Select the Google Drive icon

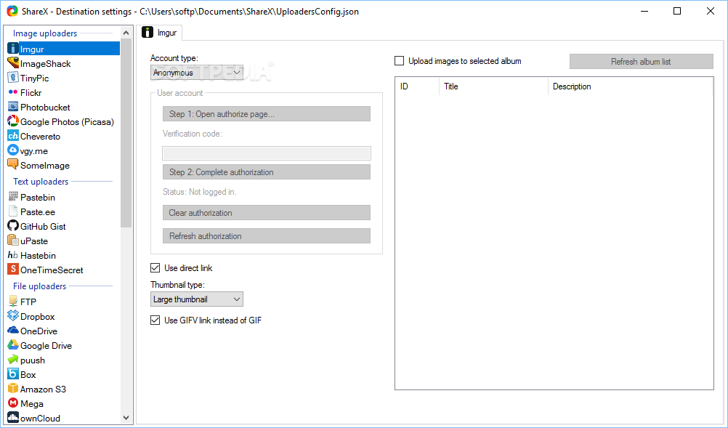tap(13, 345)
